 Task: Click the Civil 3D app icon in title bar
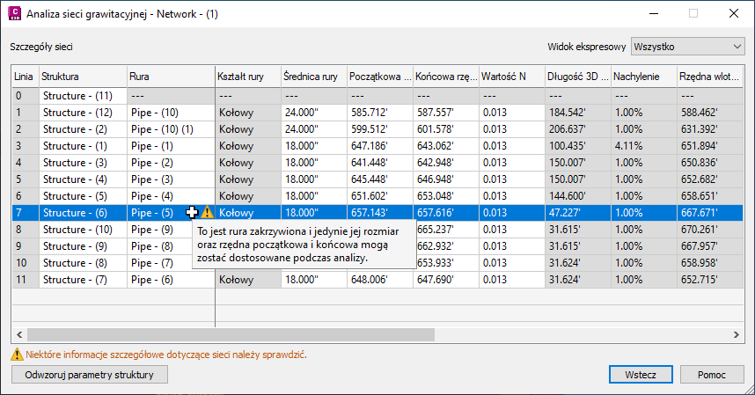click(x=14, y=13)
